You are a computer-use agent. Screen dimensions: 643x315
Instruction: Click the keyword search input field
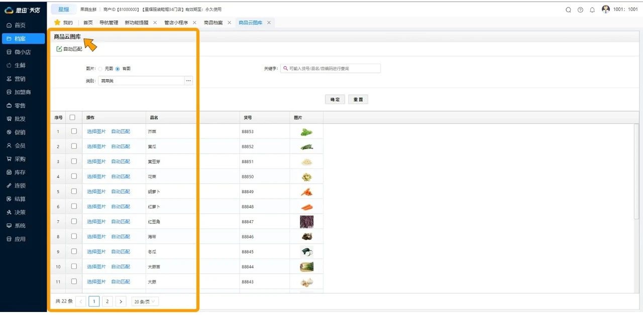[x=333, y=69]
